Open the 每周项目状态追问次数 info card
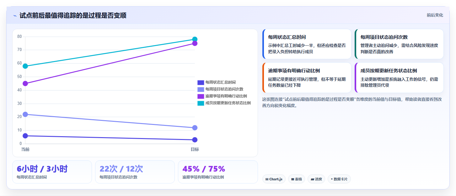This screenshot has height=196, width=456. coord(399,44)
